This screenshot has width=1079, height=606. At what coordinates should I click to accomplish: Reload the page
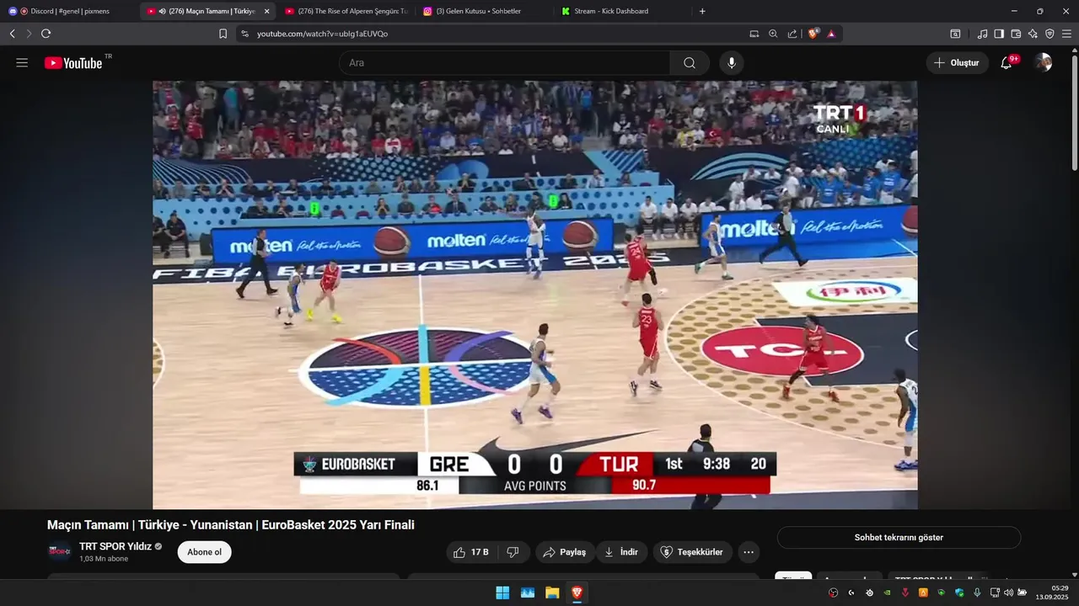[x=46, y=34]
